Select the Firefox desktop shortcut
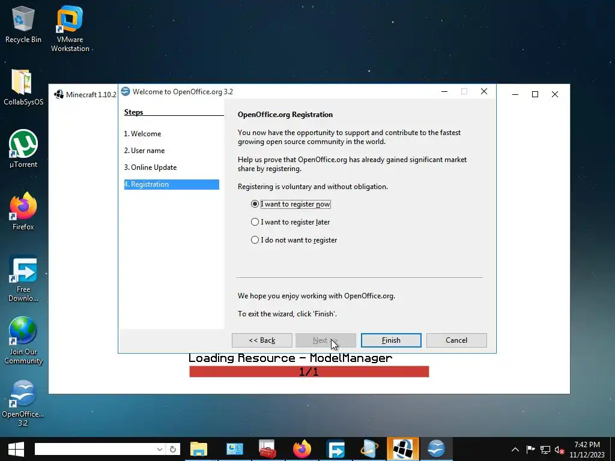615x461 pixels. [x=23, y=211]
